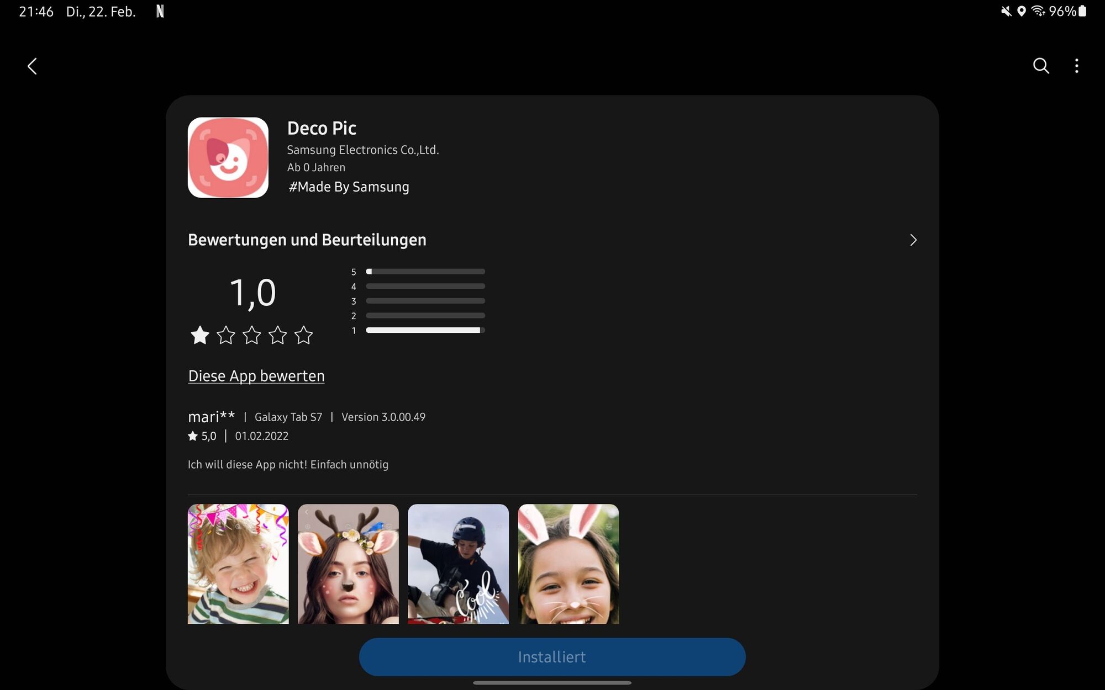Tap the Wi-Fi icon in status bar
Screen dimensions: 1105x690
pos(1038,11)
